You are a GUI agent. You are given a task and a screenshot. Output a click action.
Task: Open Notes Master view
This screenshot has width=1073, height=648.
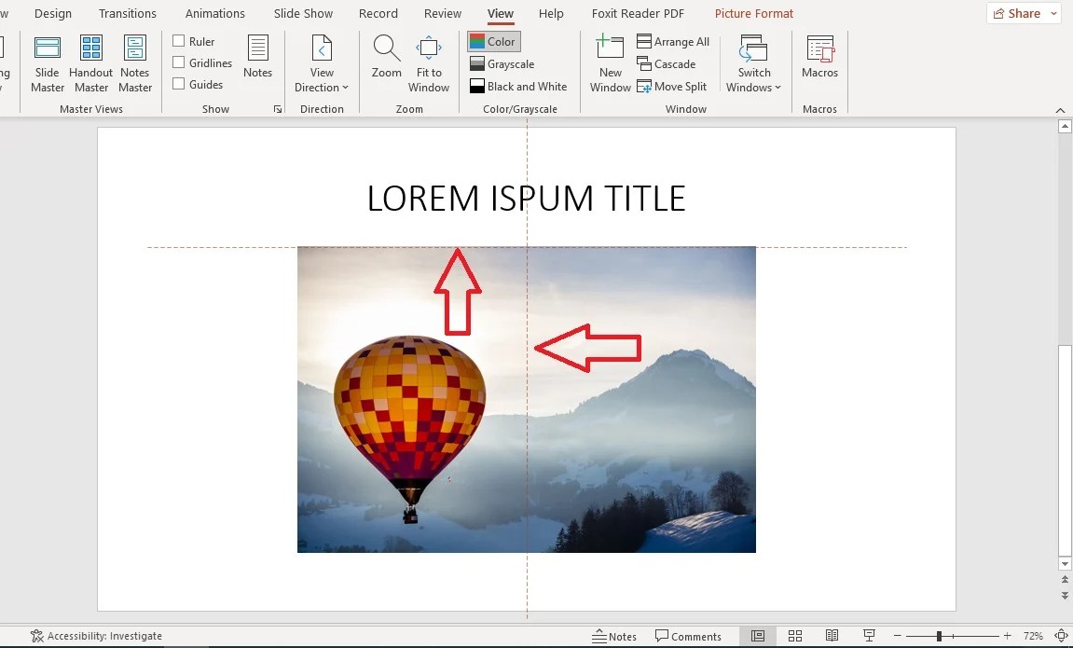[135, 62]
